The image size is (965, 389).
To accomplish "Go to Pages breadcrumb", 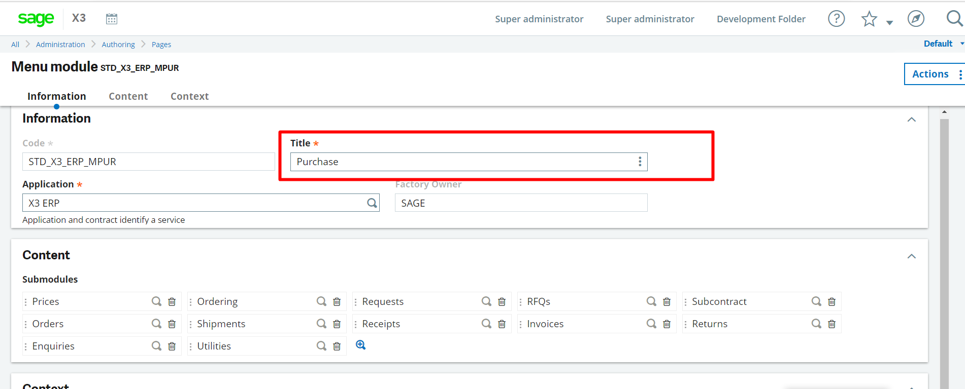I will (x=161, y=45).
